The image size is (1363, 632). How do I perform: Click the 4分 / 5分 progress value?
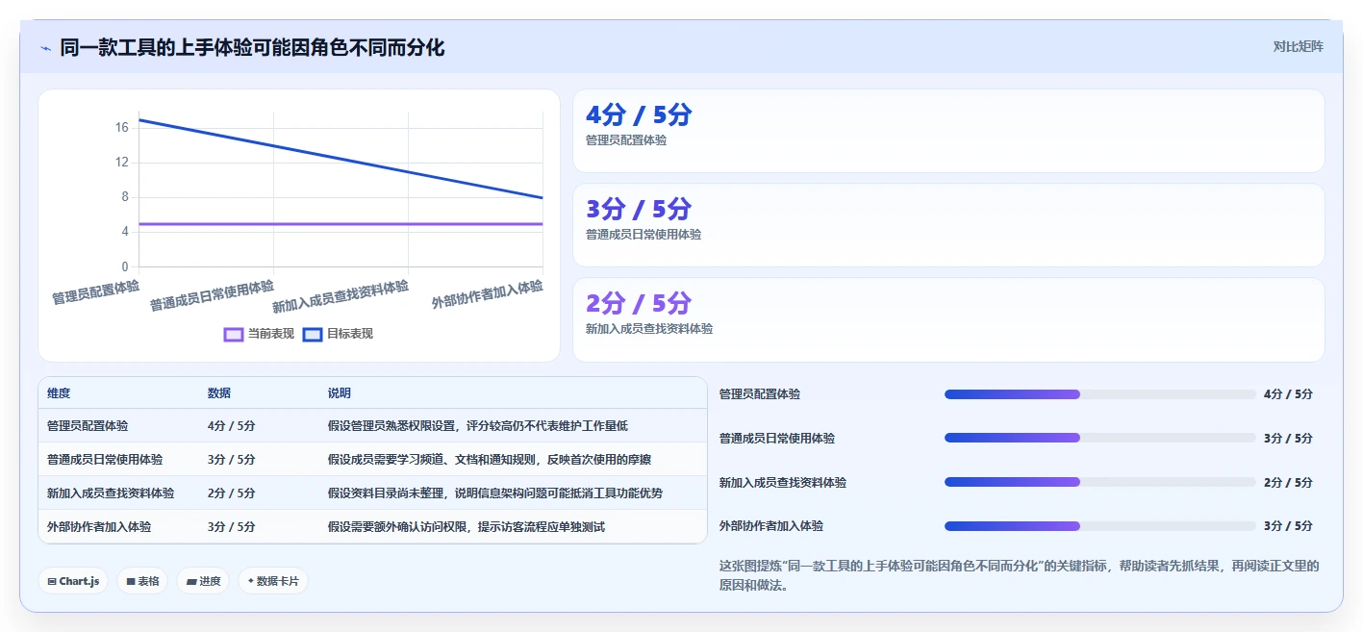1288,394
